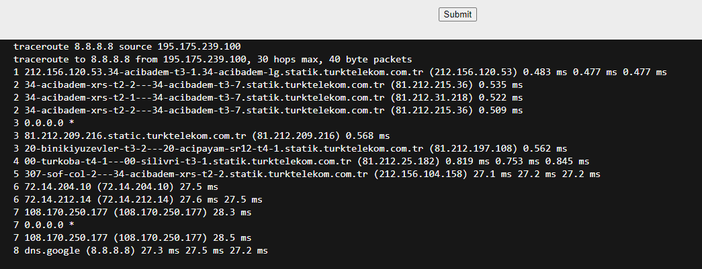Image resolution: width=702 pixels, height=269 pixels.
Task: Click the 72.14.212.14 hop 6 line
Action: coord(138,199)
